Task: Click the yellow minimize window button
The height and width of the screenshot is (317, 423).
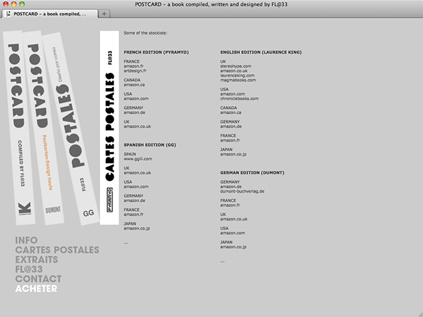Action: [14, 4]
